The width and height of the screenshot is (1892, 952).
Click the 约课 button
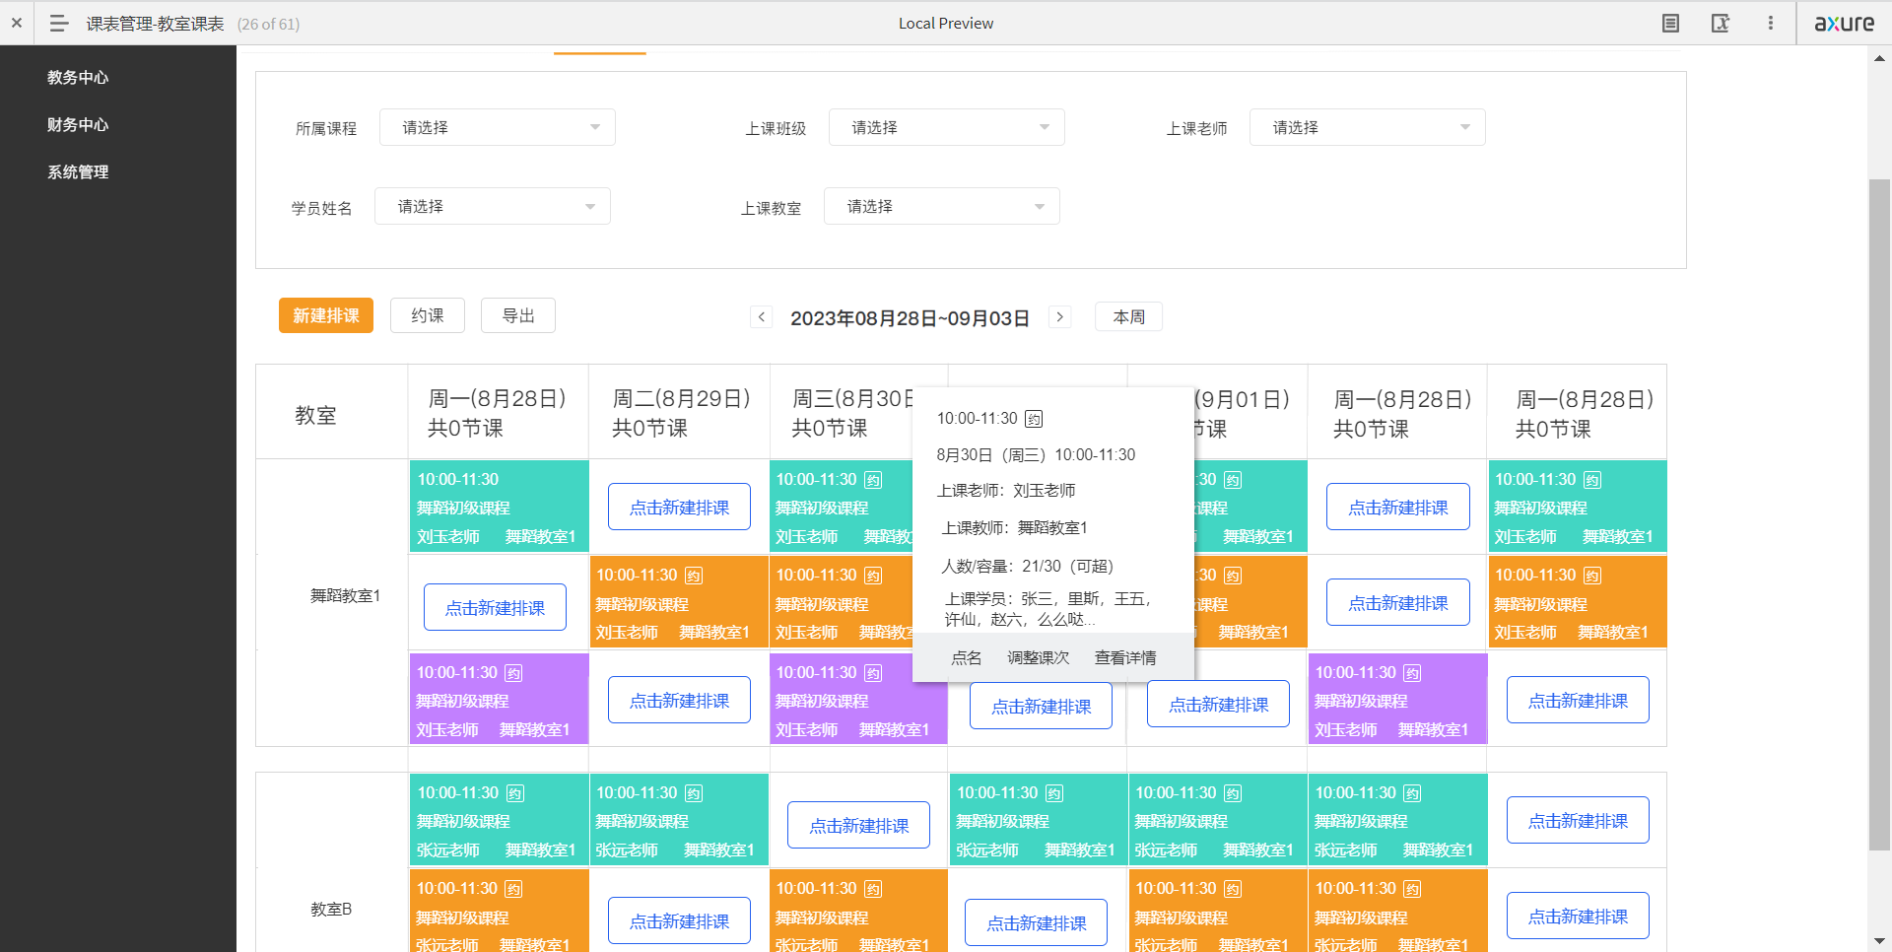(428, 315)
